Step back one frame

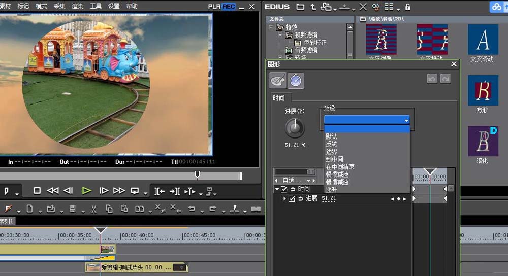(68, 191)
